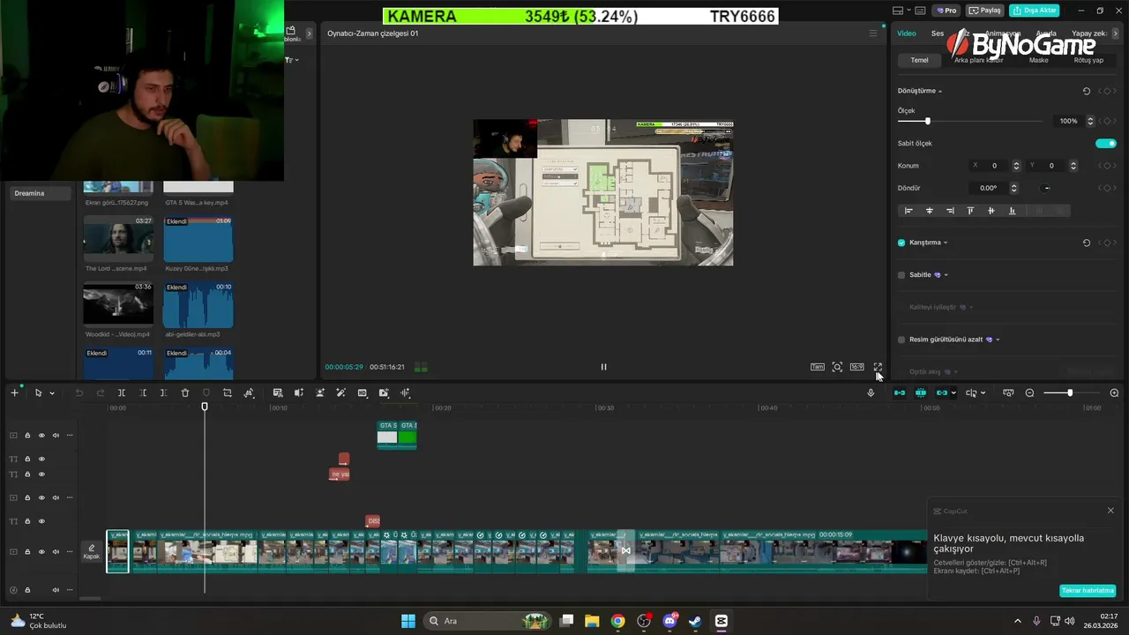This screenshot has width=1129, height=635.
Task: Open the Arka planı kaldır sub-tab
Action: pos(979,60)
